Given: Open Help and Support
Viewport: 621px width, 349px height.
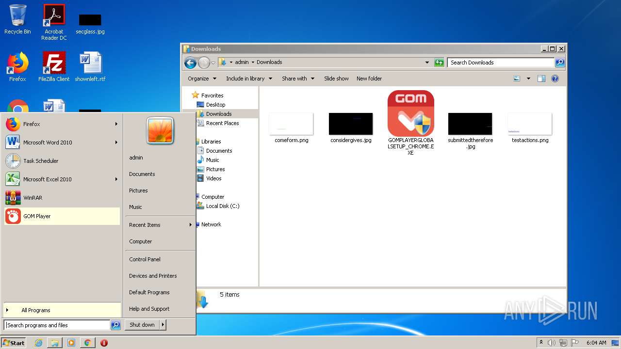Looking at the screenshot, I should click(x=149, y=309).
